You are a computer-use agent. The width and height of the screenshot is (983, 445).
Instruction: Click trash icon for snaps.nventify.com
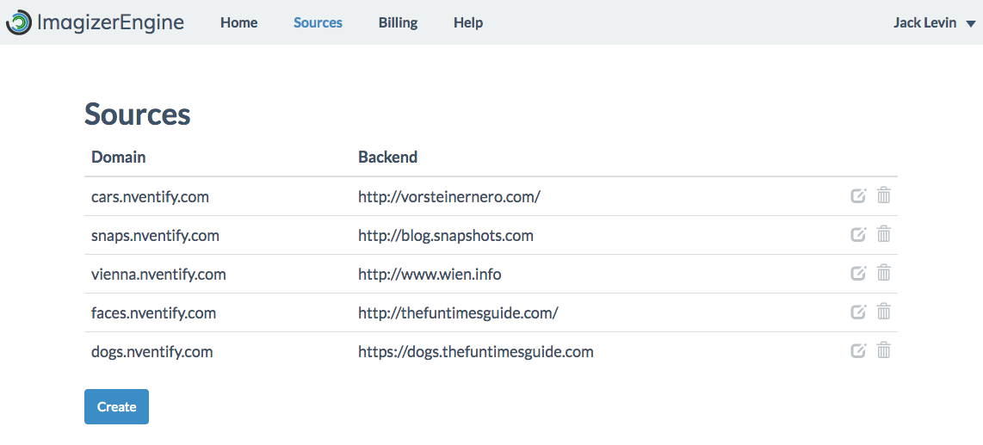[883, 234]
